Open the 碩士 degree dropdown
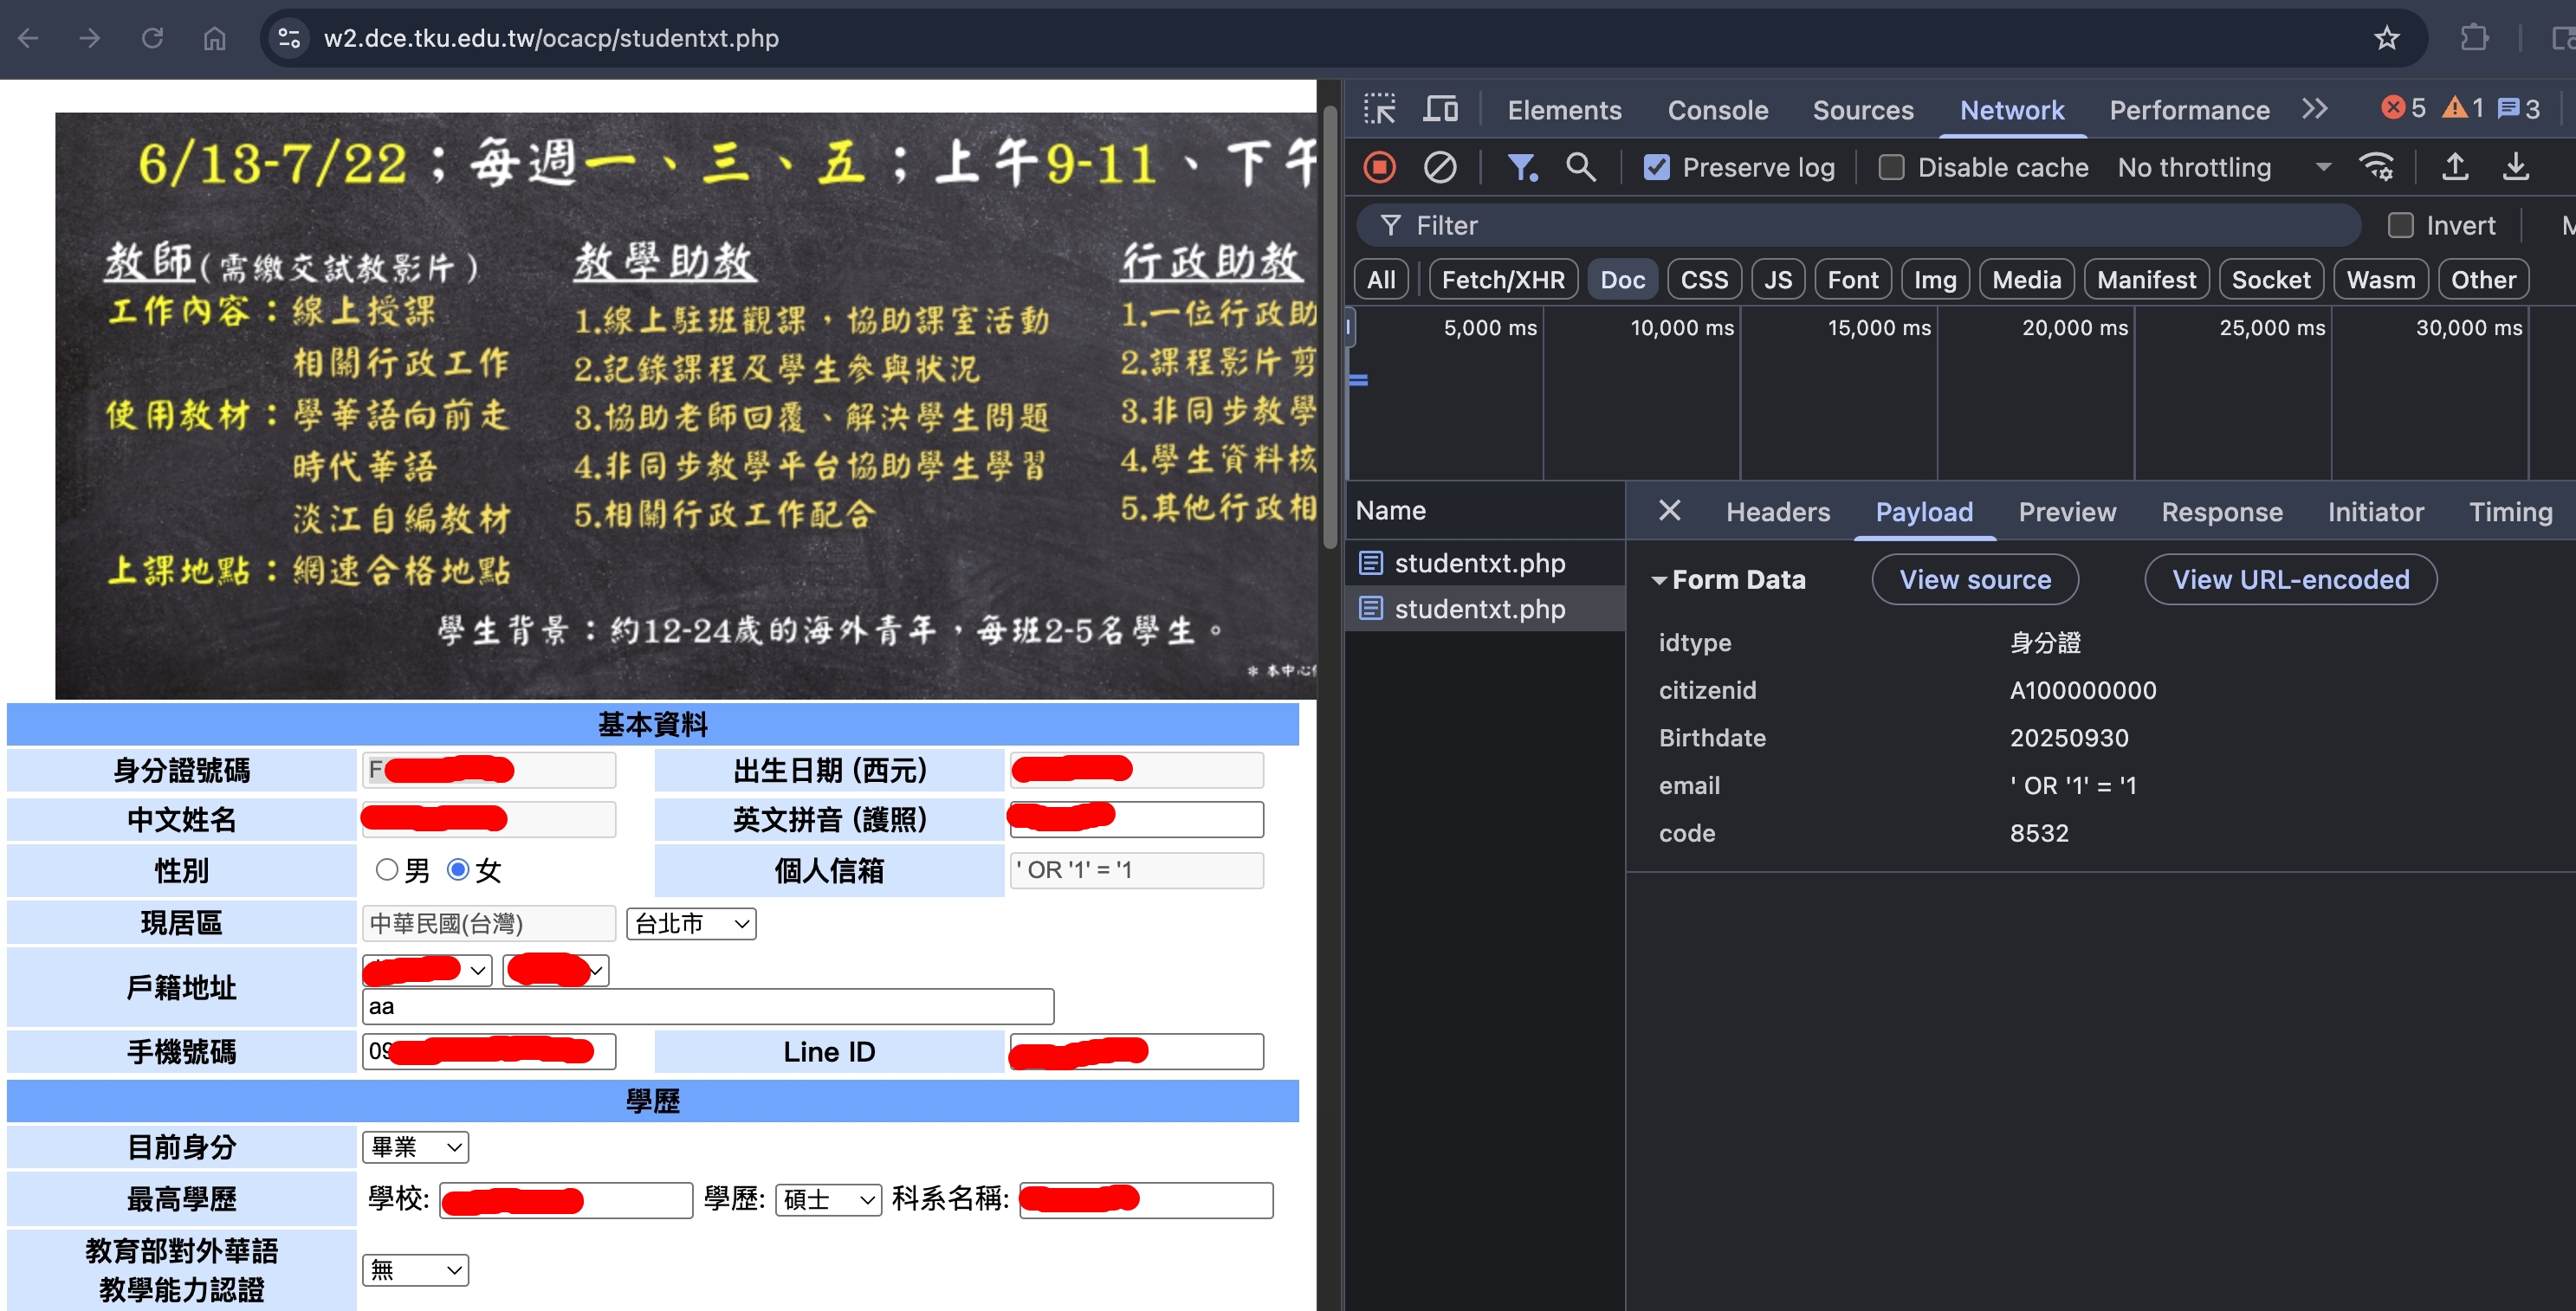 [x=828, y=1199]
